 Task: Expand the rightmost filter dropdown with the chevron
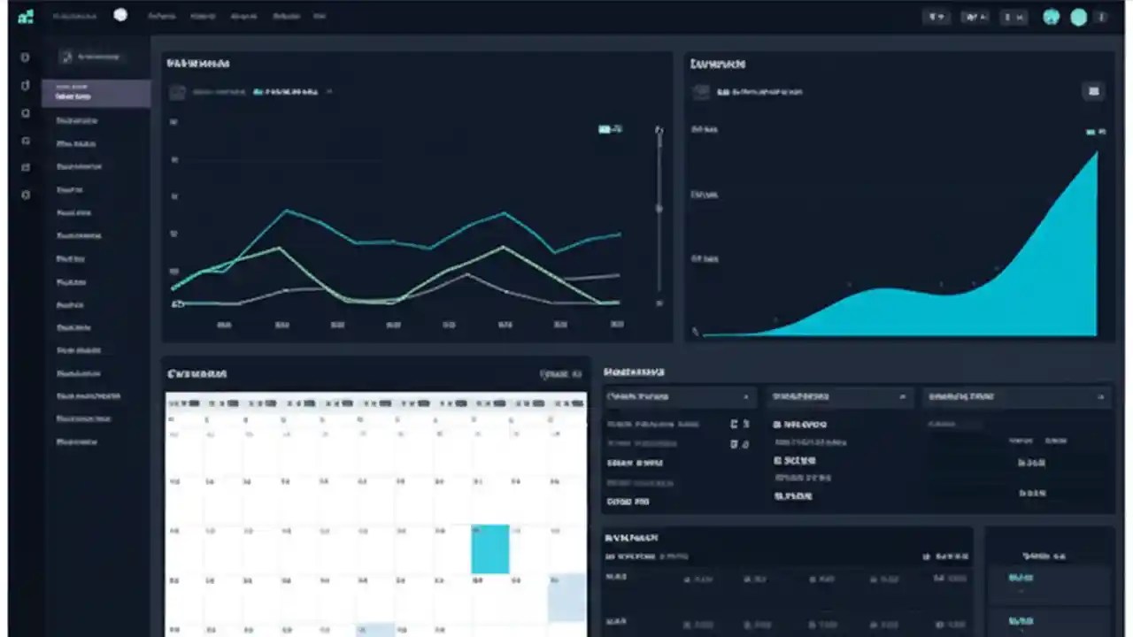(x=1014, y=396)
